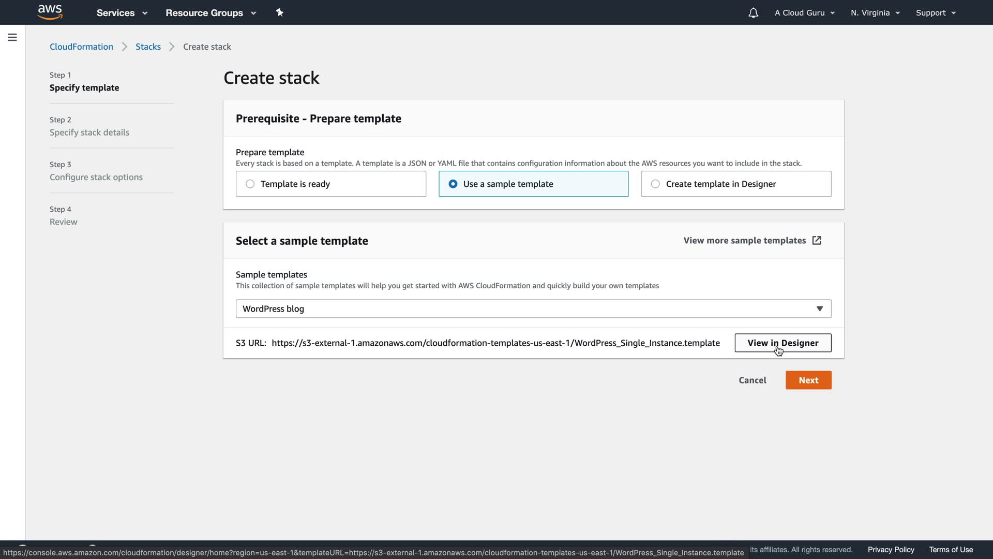Go to CloudFormation breadcrumb link
Screen dimensions: 993x559
(81, 47)
